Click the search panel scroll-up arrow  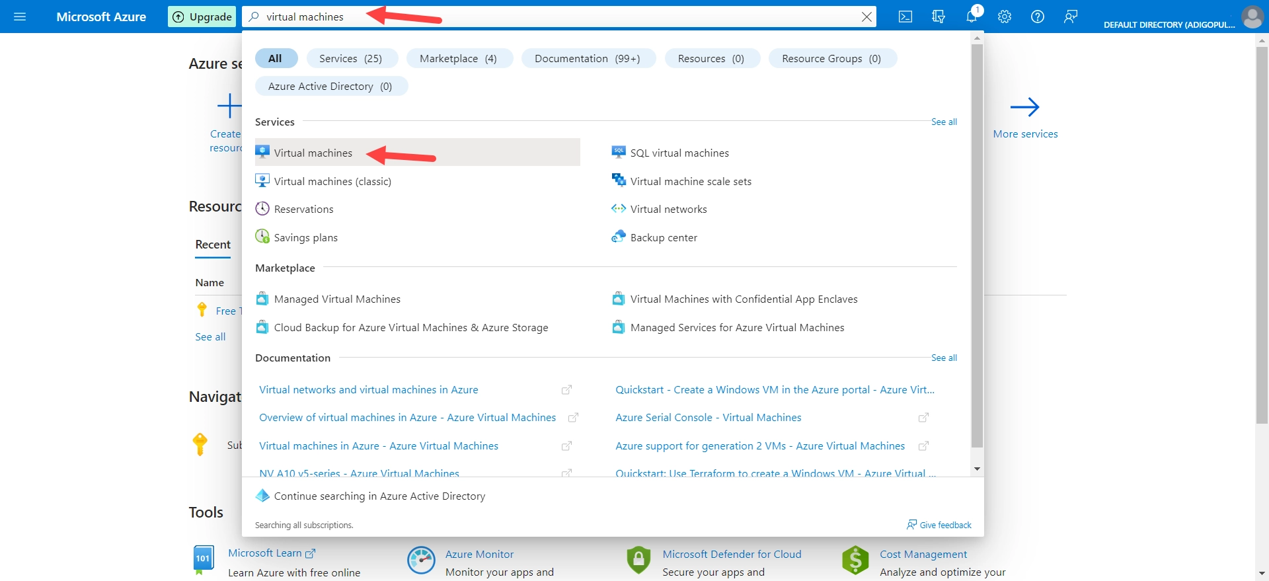click(x=977, y=38)
